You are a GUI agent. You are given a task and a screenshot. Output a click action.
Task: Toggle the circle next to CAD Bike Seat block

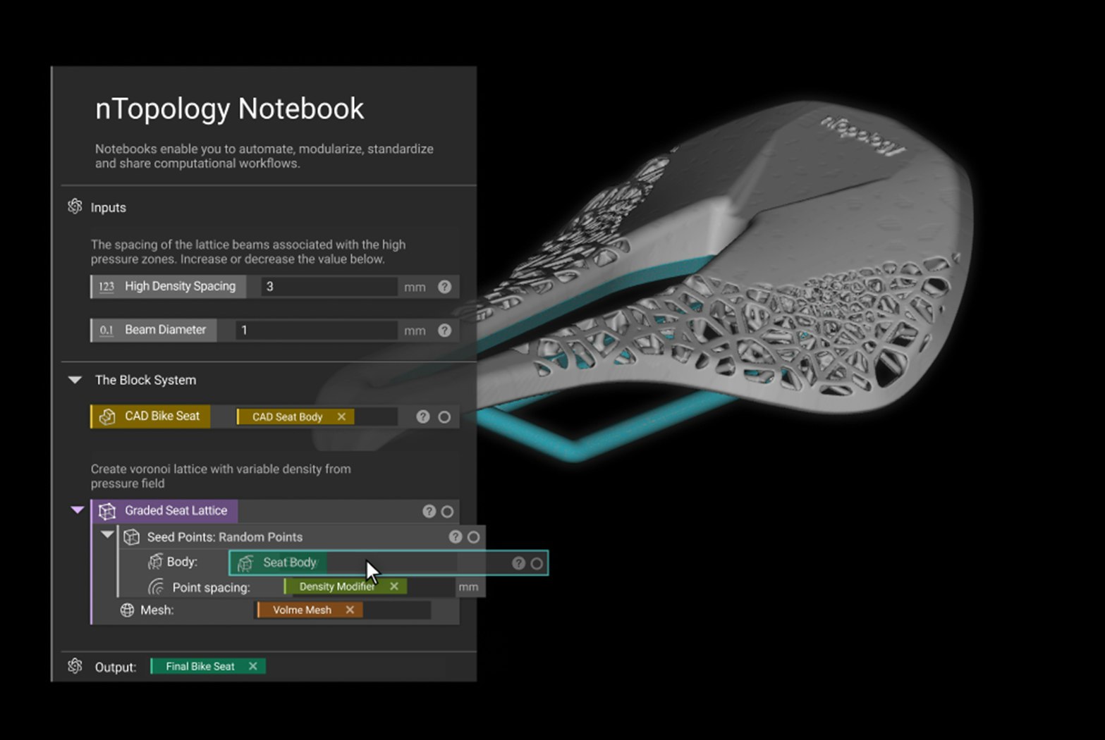[x=444, y=417]
